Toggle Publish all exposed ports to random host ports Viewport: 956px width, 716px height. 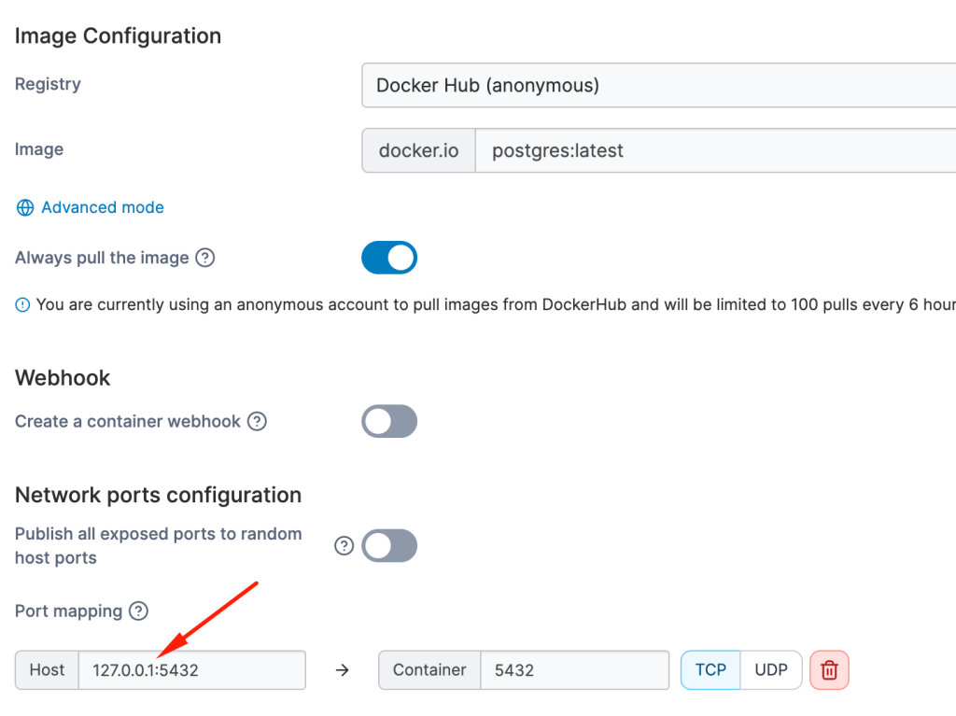389,546
